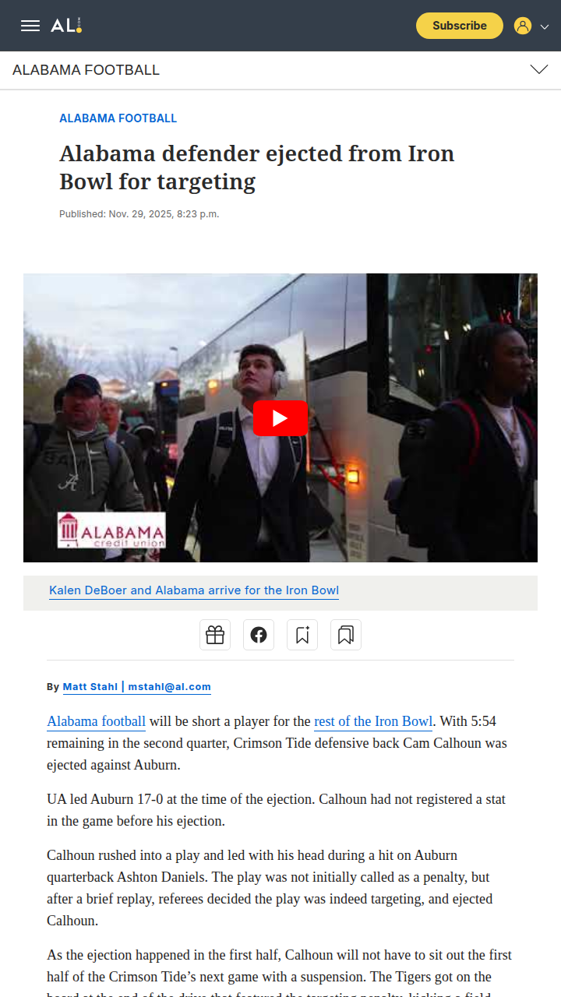Open the hamburger navigation menu
Image resolution: width=561 pixels, height=997 pixels.
click(x=30, y=26)
